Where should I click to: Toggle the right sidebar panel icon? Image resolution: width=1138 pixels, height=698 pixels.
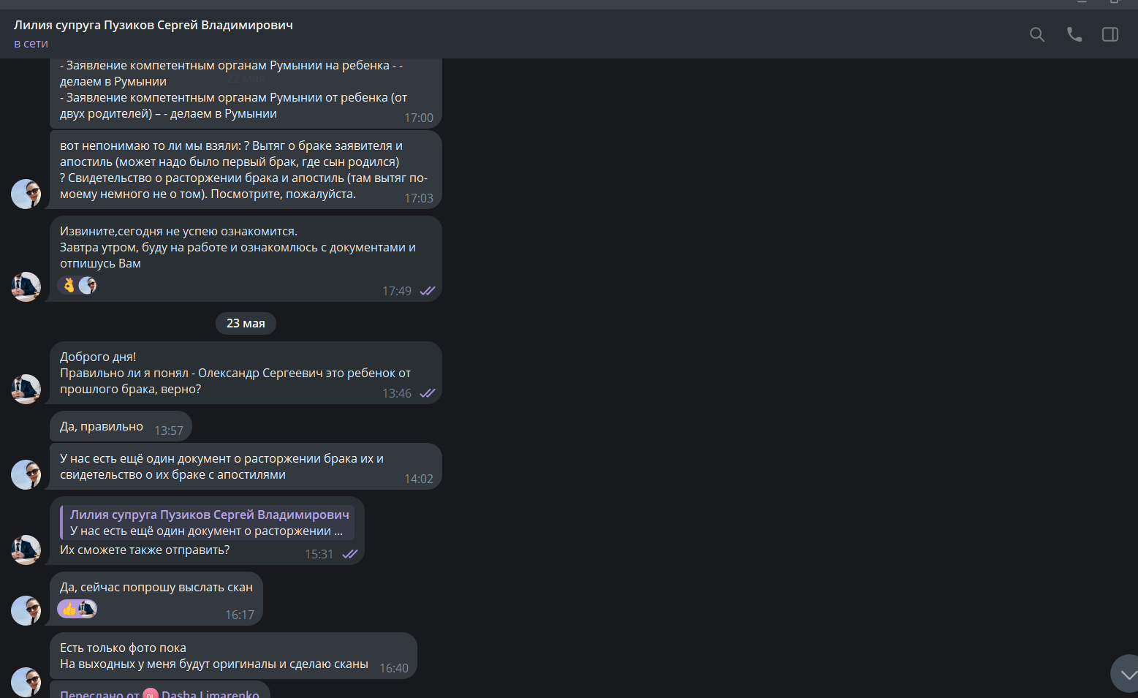click(1110, 34)
